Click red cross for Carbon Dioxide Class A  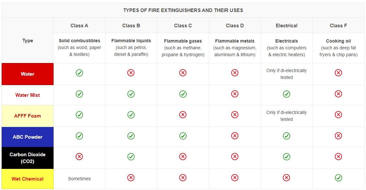(x=79, y=157)
